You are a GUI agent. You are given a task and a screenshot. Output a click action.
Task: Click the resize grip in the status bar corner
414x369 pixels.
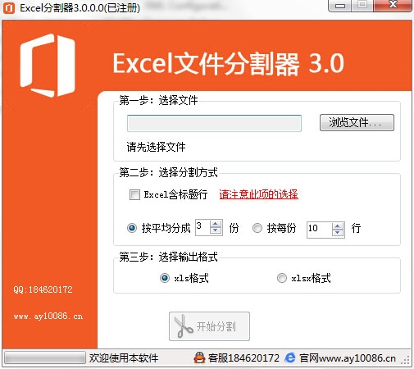tap(405, 360)
